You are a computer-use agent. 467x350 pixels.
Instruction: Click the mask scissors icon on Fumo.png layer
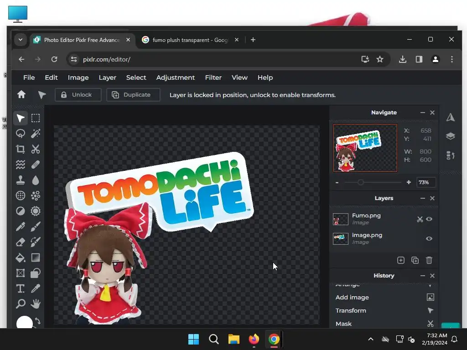[420, 219]
